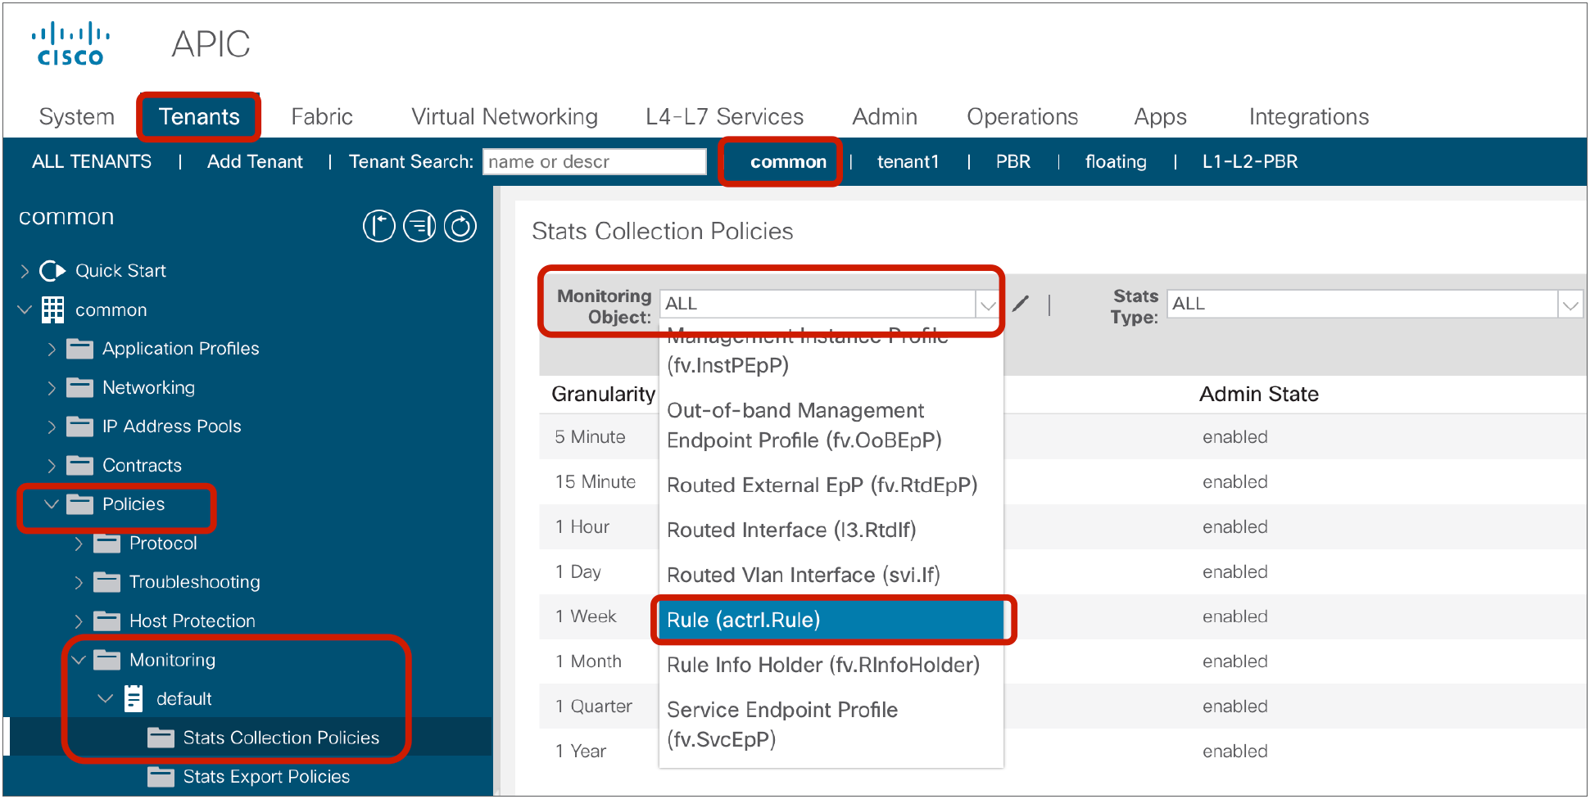Open the Apps tab
The height and width of the screenshot is (799, 1590).
(x=1160, y=117)
